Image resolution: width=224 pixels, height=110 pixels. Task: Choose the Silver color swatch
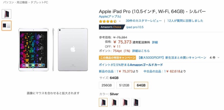tap(103, 102)
